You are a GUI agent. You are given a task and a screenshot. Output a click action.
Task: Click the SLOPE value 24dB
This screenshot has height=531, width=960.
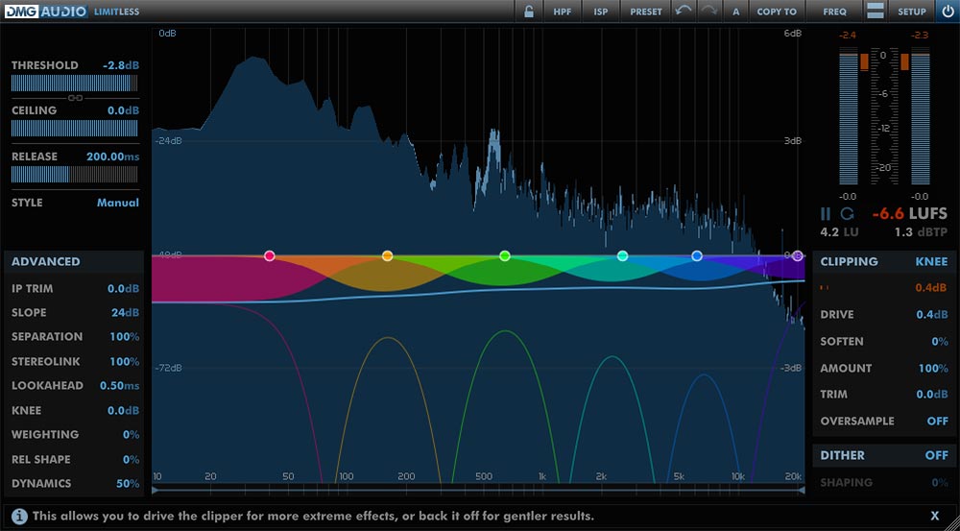point(125,312)
